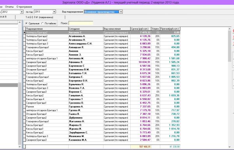Click the left panel scroll up arrow
The image size is (234, 150).
tap(19, 22)
